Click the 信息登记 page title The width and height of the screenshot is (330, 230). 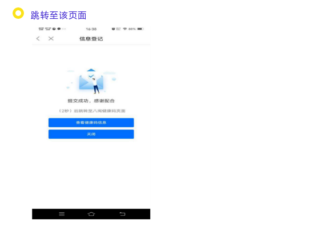tap(91, 39)
